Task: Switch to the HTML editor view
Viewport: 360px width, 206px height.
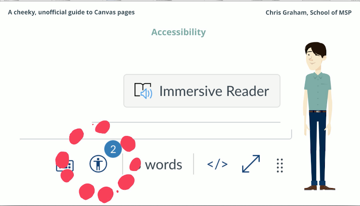Action: click(217, 165)
